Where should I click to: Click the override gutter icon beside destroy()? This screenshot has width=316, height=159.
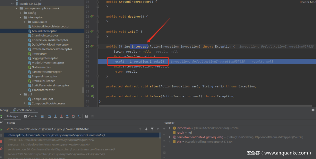coord(92,16)
